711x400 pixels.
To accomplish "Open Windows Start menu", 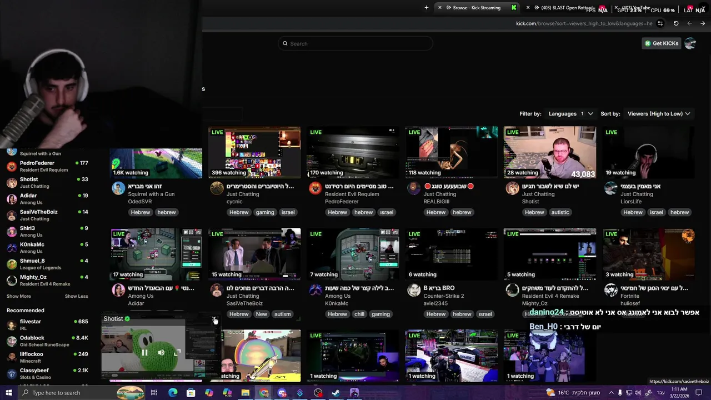I will pos(9,393).
